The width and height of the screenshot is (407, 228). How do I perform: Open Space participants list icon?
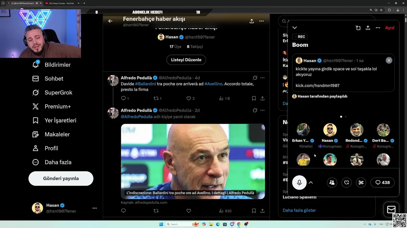(x=332, y=182)
